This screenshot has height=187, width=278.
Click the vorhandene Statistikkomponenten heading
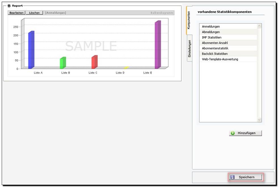[225, 12]
